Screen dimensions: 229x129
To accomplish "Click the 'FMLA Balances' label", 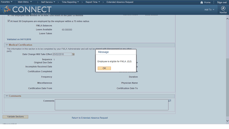I will point(44,25).
